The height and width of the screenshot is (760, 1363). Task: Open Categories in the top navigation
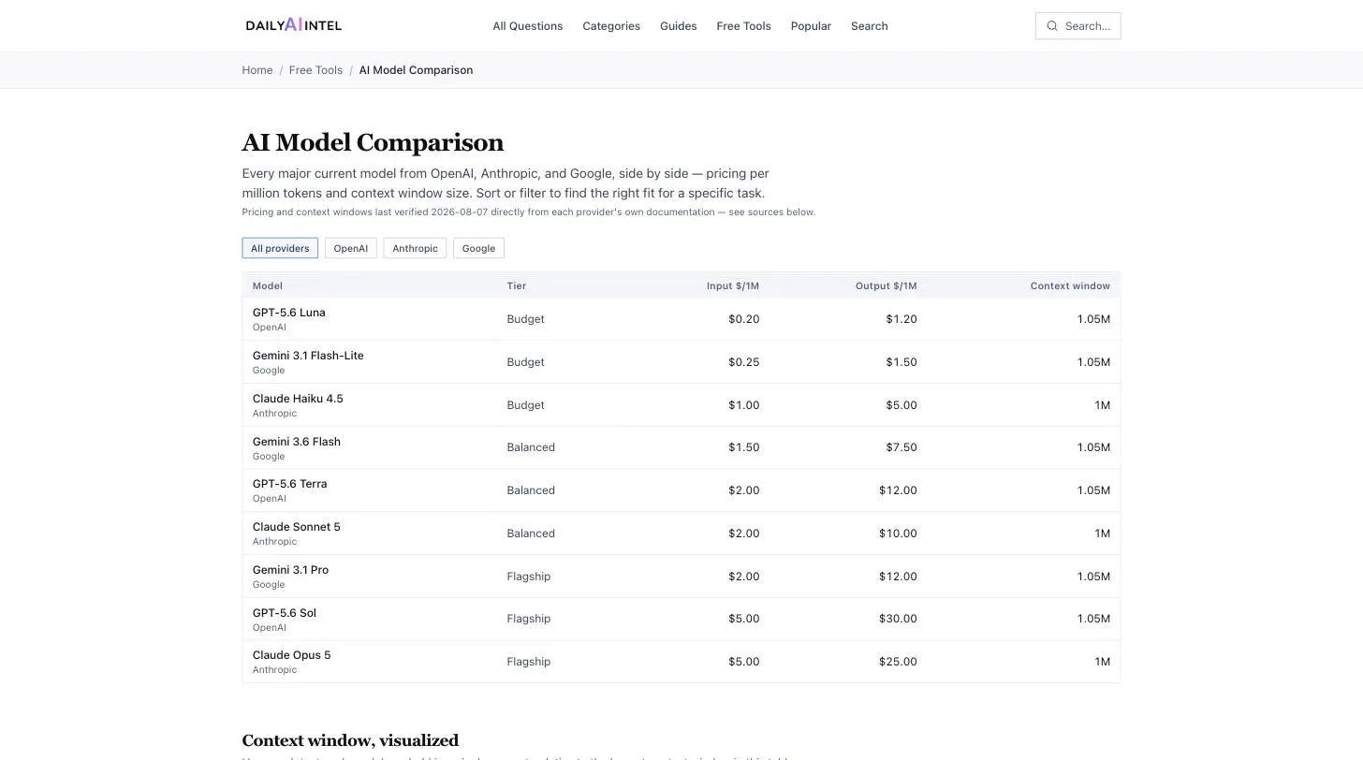611,26
